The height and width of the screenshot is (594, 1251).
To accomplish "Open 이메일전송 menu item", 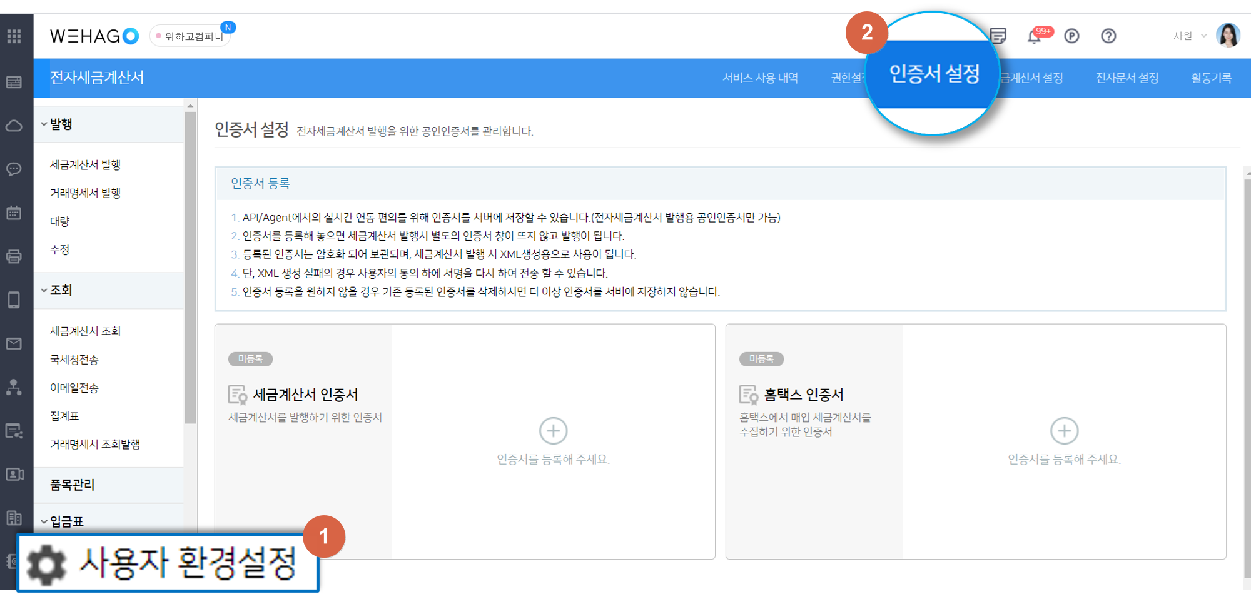I will pyautogui.click(x=74, y=388).
